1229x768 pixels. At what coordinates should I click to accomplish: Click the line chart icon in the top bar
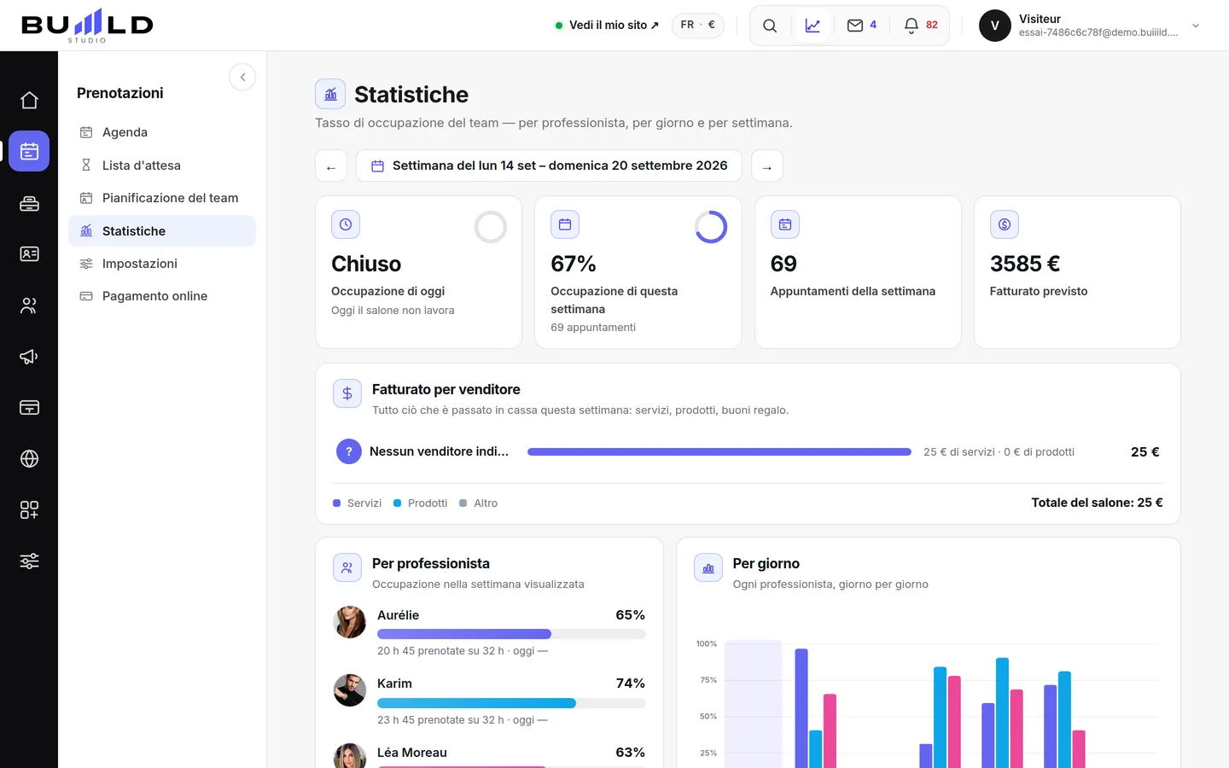(x=813, y=26)
